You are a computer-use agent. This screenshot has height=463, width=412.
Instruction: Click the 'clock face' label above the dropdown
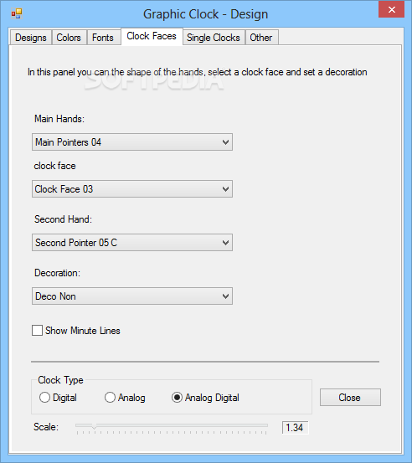[55, 166]
